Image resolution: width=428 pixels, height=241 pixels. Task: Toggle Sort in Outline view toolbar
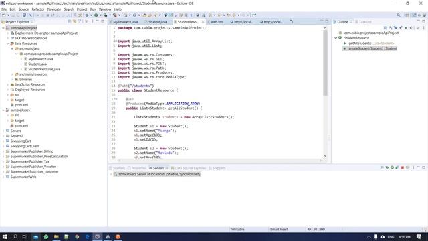[x=390, y=28]
